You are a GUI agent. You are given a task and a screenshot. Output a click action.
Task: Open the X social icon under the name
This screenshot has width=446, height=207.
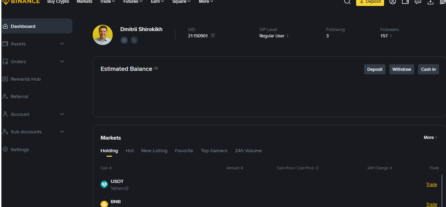[x=134, y=40]
